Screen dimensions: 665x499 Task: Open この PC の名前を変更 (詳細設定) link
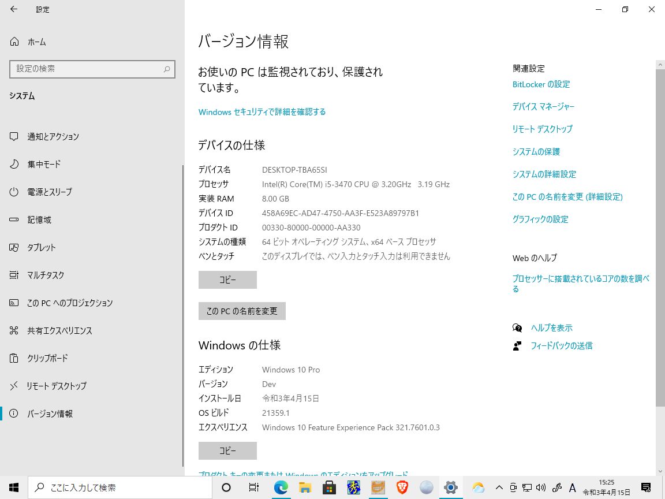click(567, 197)
